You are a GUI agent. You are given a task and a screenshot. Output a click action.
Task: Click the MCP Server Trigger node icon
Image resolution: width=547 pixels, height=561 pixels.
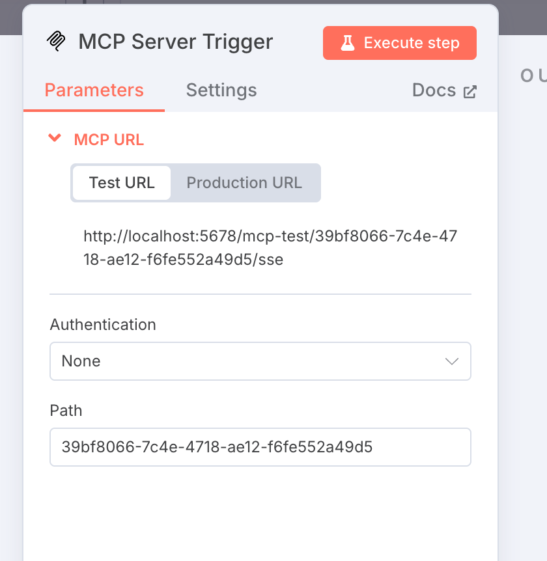click(56, 42)
